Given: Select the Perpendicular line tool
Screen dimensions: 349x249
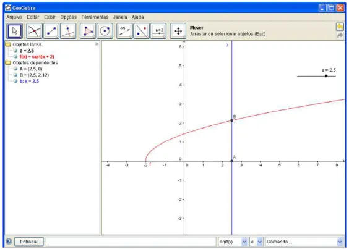Looking at the screenshot, I should [x=68, y=31].
